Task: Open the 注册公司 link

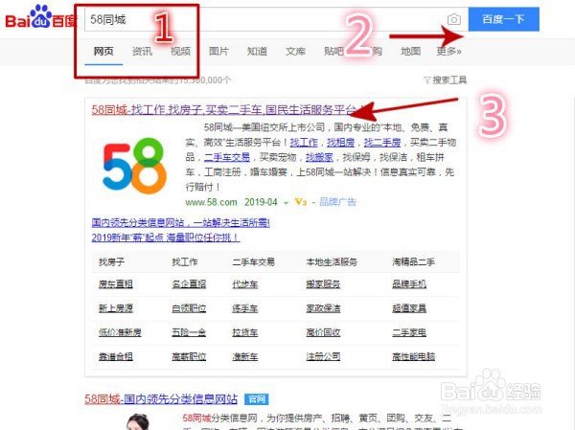Action: pyautogui.click(x=323, y=356)
